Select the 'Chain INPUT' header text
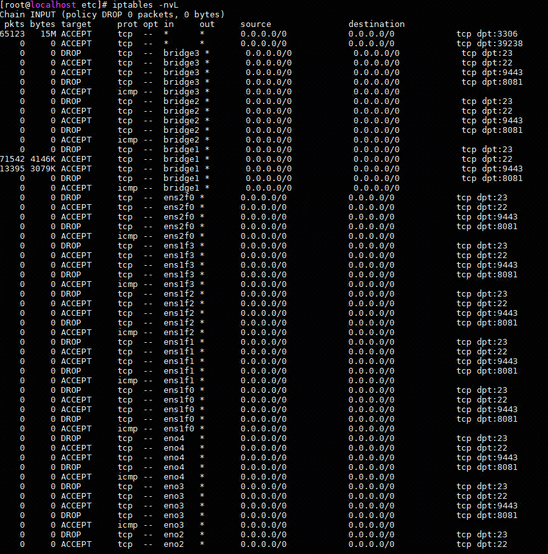The height and width of the screenshot is (554, 548). (28, 15)
